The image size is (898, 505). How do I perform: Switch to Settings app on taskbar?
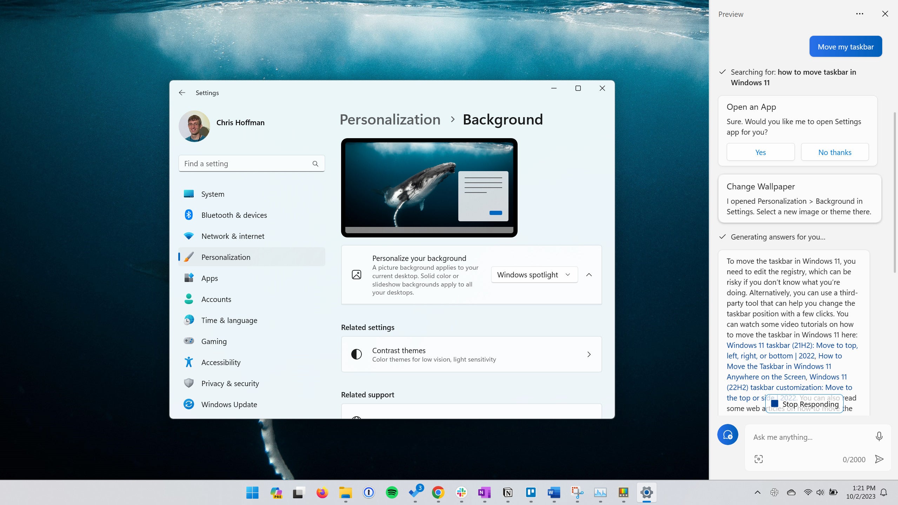(x=646, y=493)
